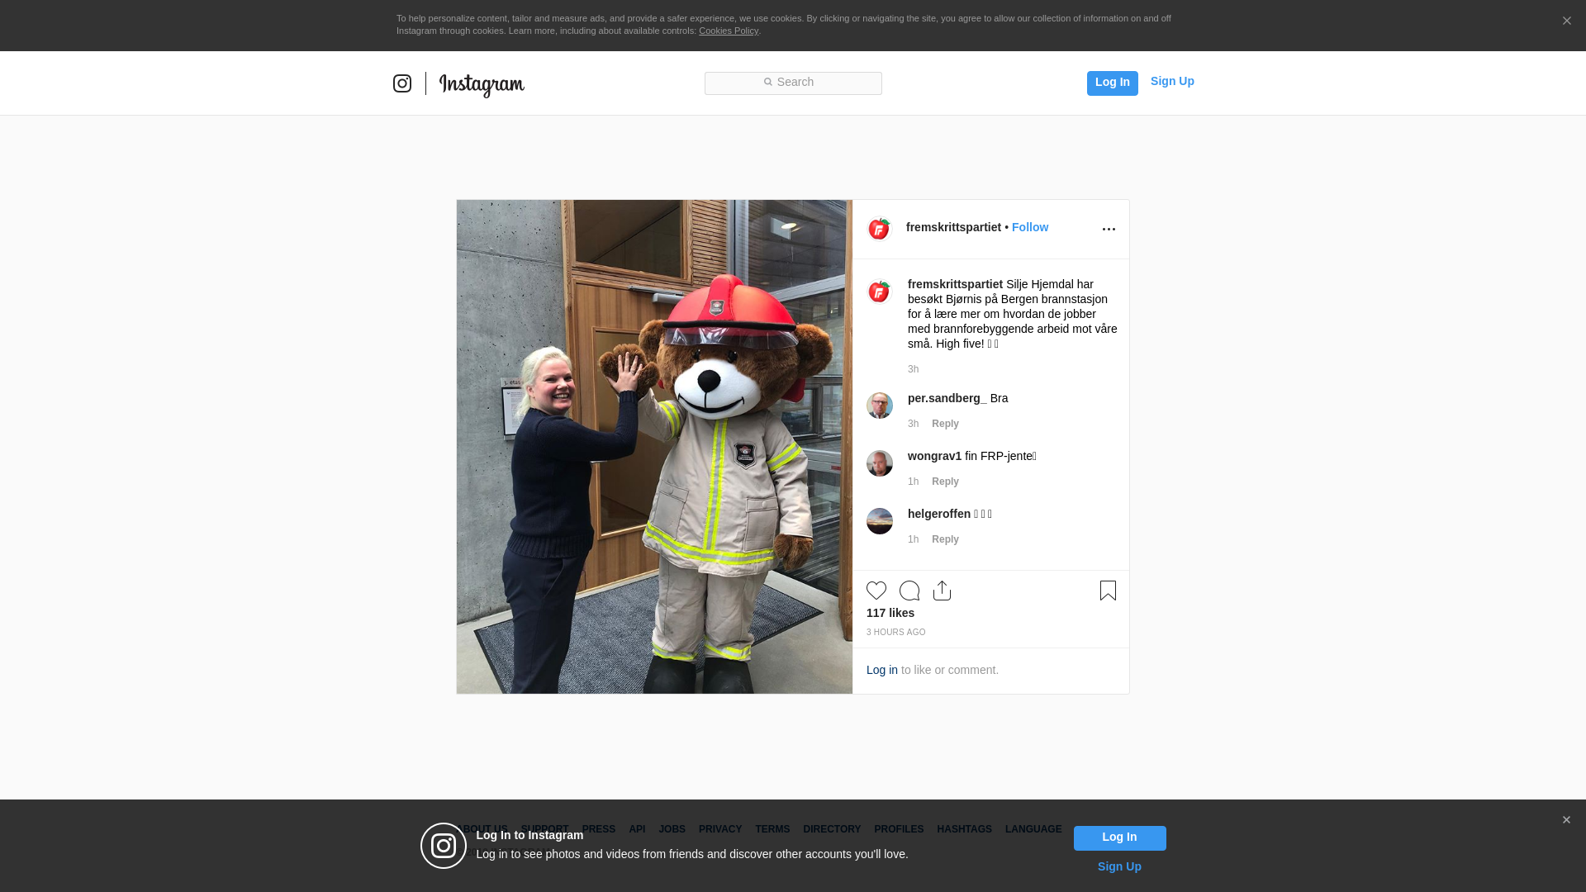
Task: Open helgeroffen username link
Action: pyautogui.click(x=939, y=514)
